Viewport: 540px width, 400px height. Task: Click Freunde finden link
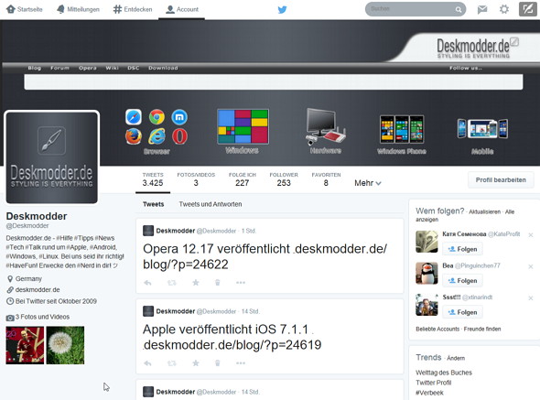(x=482, y=329)
